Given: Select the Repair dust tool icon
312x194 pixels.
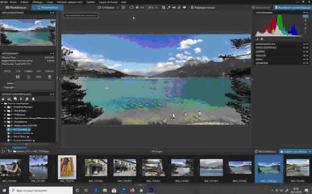Looking at the screenshot, I should pyautogui.click(x=179, y=8).
